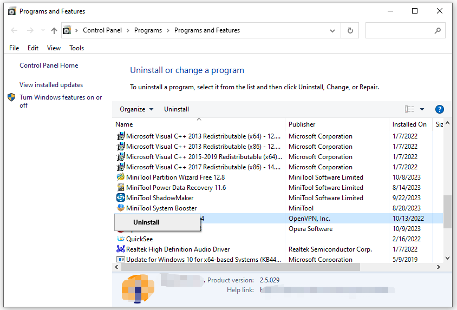The width and height of the screenshot is (457, 310).
Task: Open Turn Windows features on or off
Action: [x=61, y=101]
